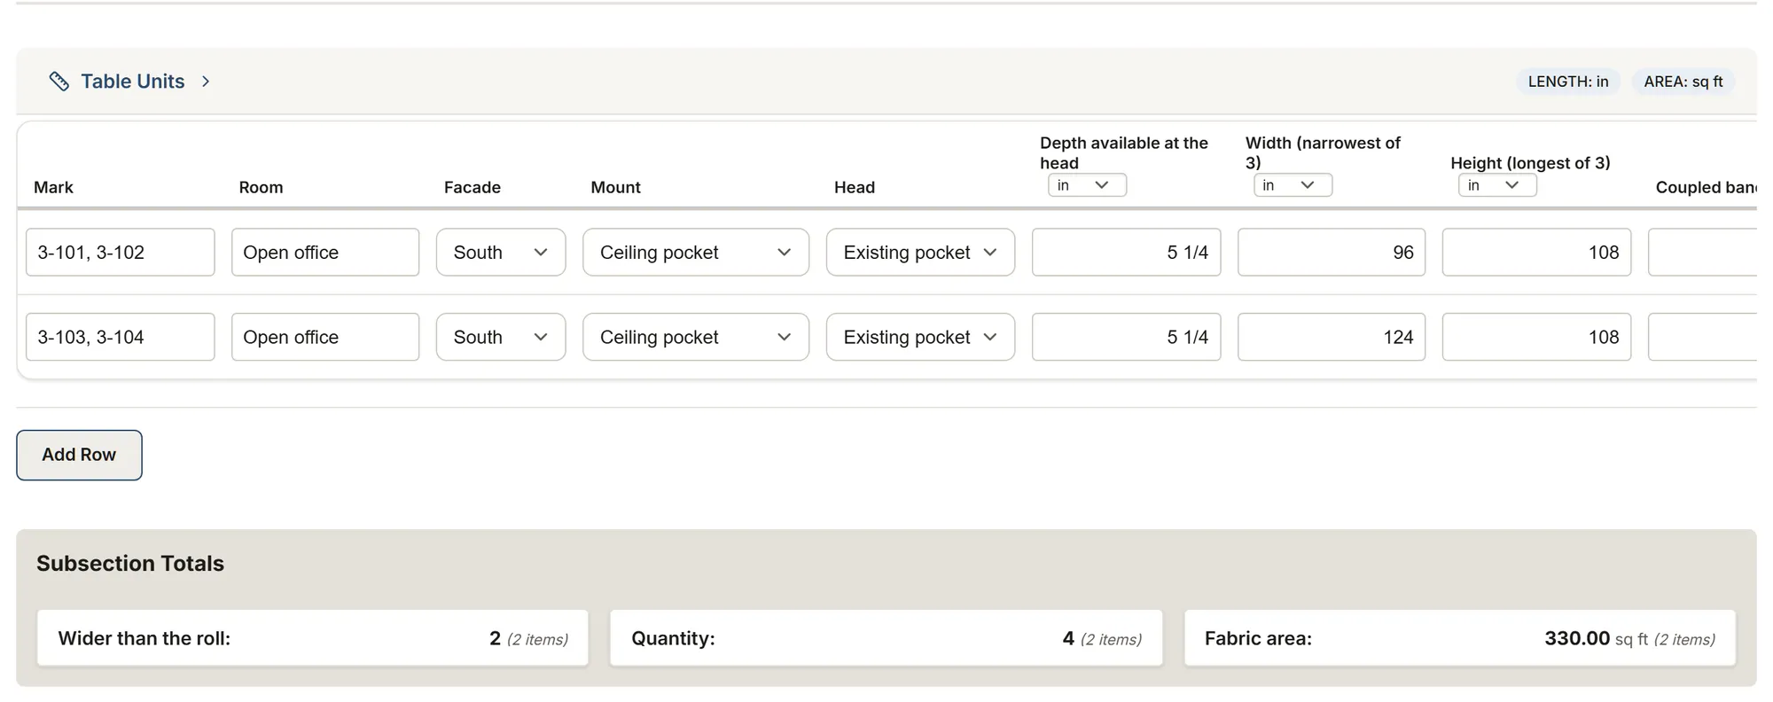Image resolution: width=1773 pixels, height=702 pixels.
Task: Edit depth field in row 3-103, 3-104
Action: [x=1126, y=337]
